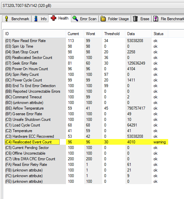This screenshot has height=199, width=184.
Task: Click the Start/Stop Count data 2258
Action: (x=131, y=52)
